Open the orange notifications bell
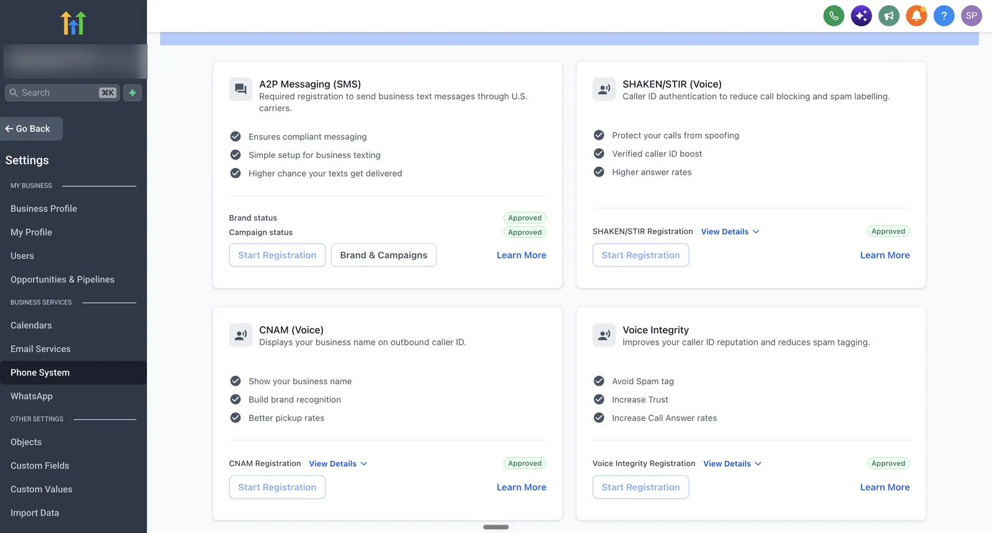992x533 pixels. (x=916, y=15)
